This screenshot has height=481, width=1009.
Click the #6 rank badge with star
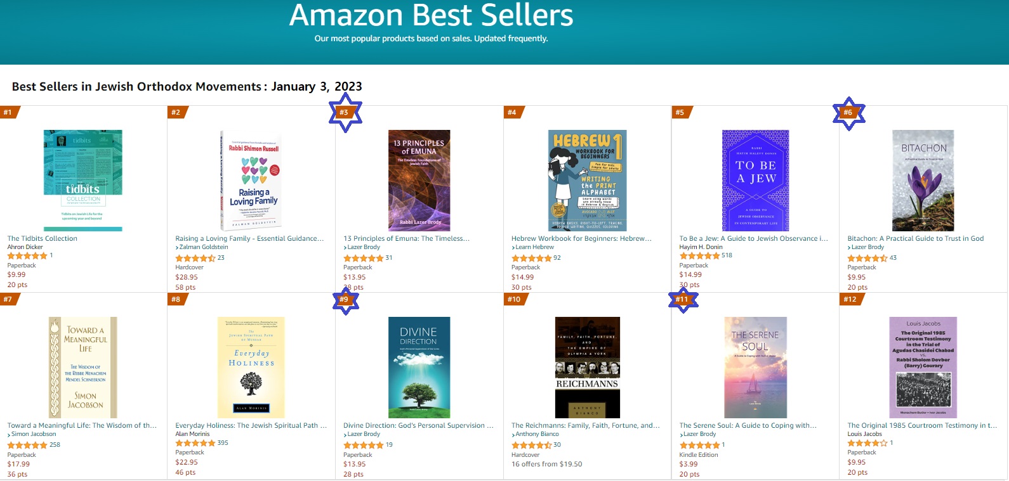click(848, 113)
